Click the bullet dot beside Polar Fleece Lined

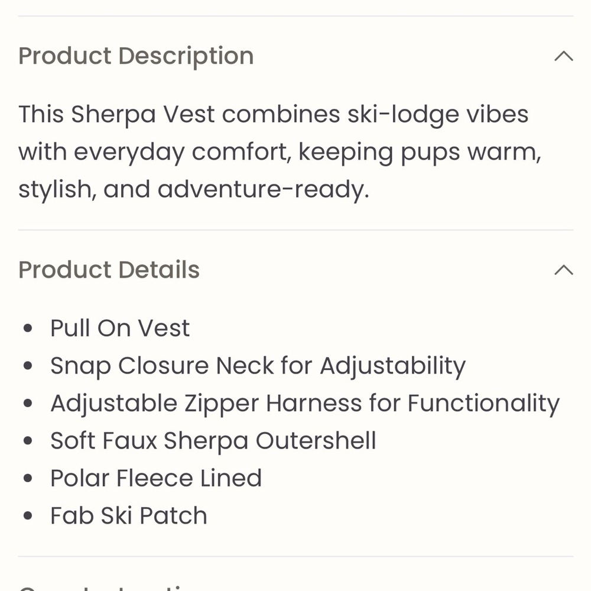[28, 478]
